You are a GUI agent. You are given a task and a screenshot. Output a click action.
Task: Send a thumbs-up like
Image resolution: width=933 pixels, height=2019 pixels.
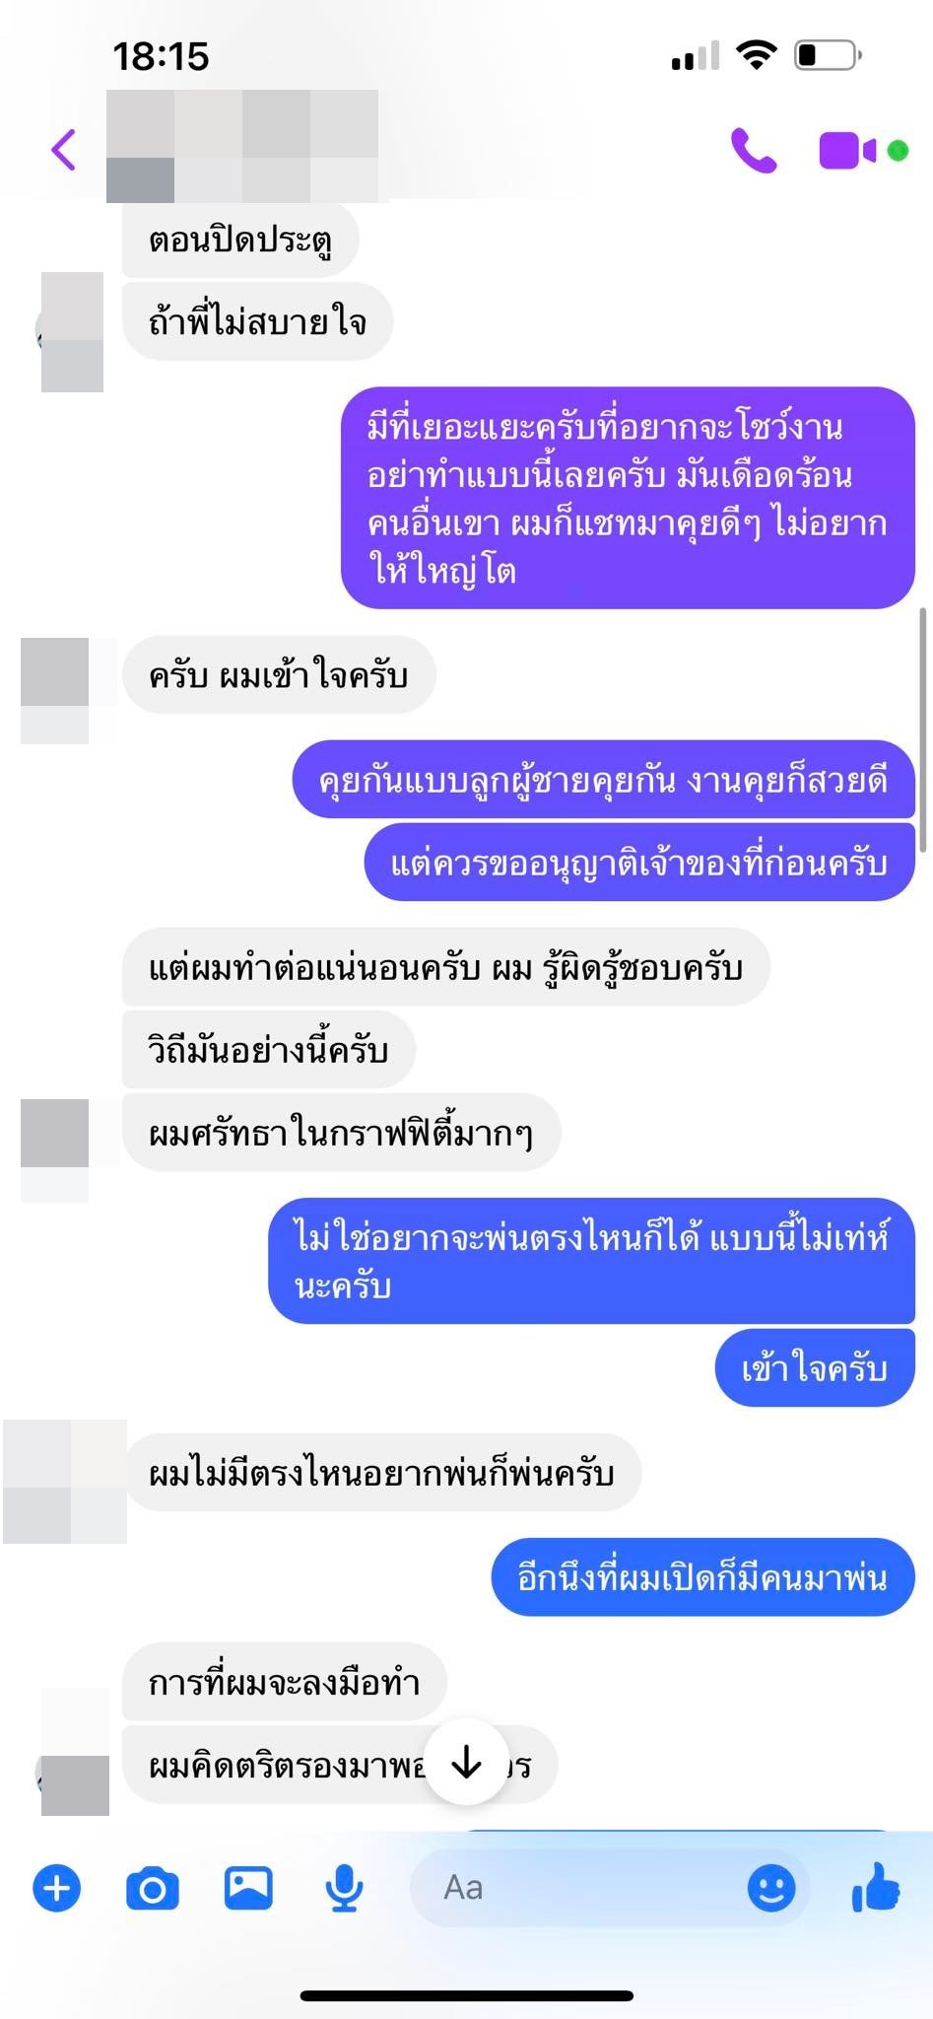(875, 1887)
